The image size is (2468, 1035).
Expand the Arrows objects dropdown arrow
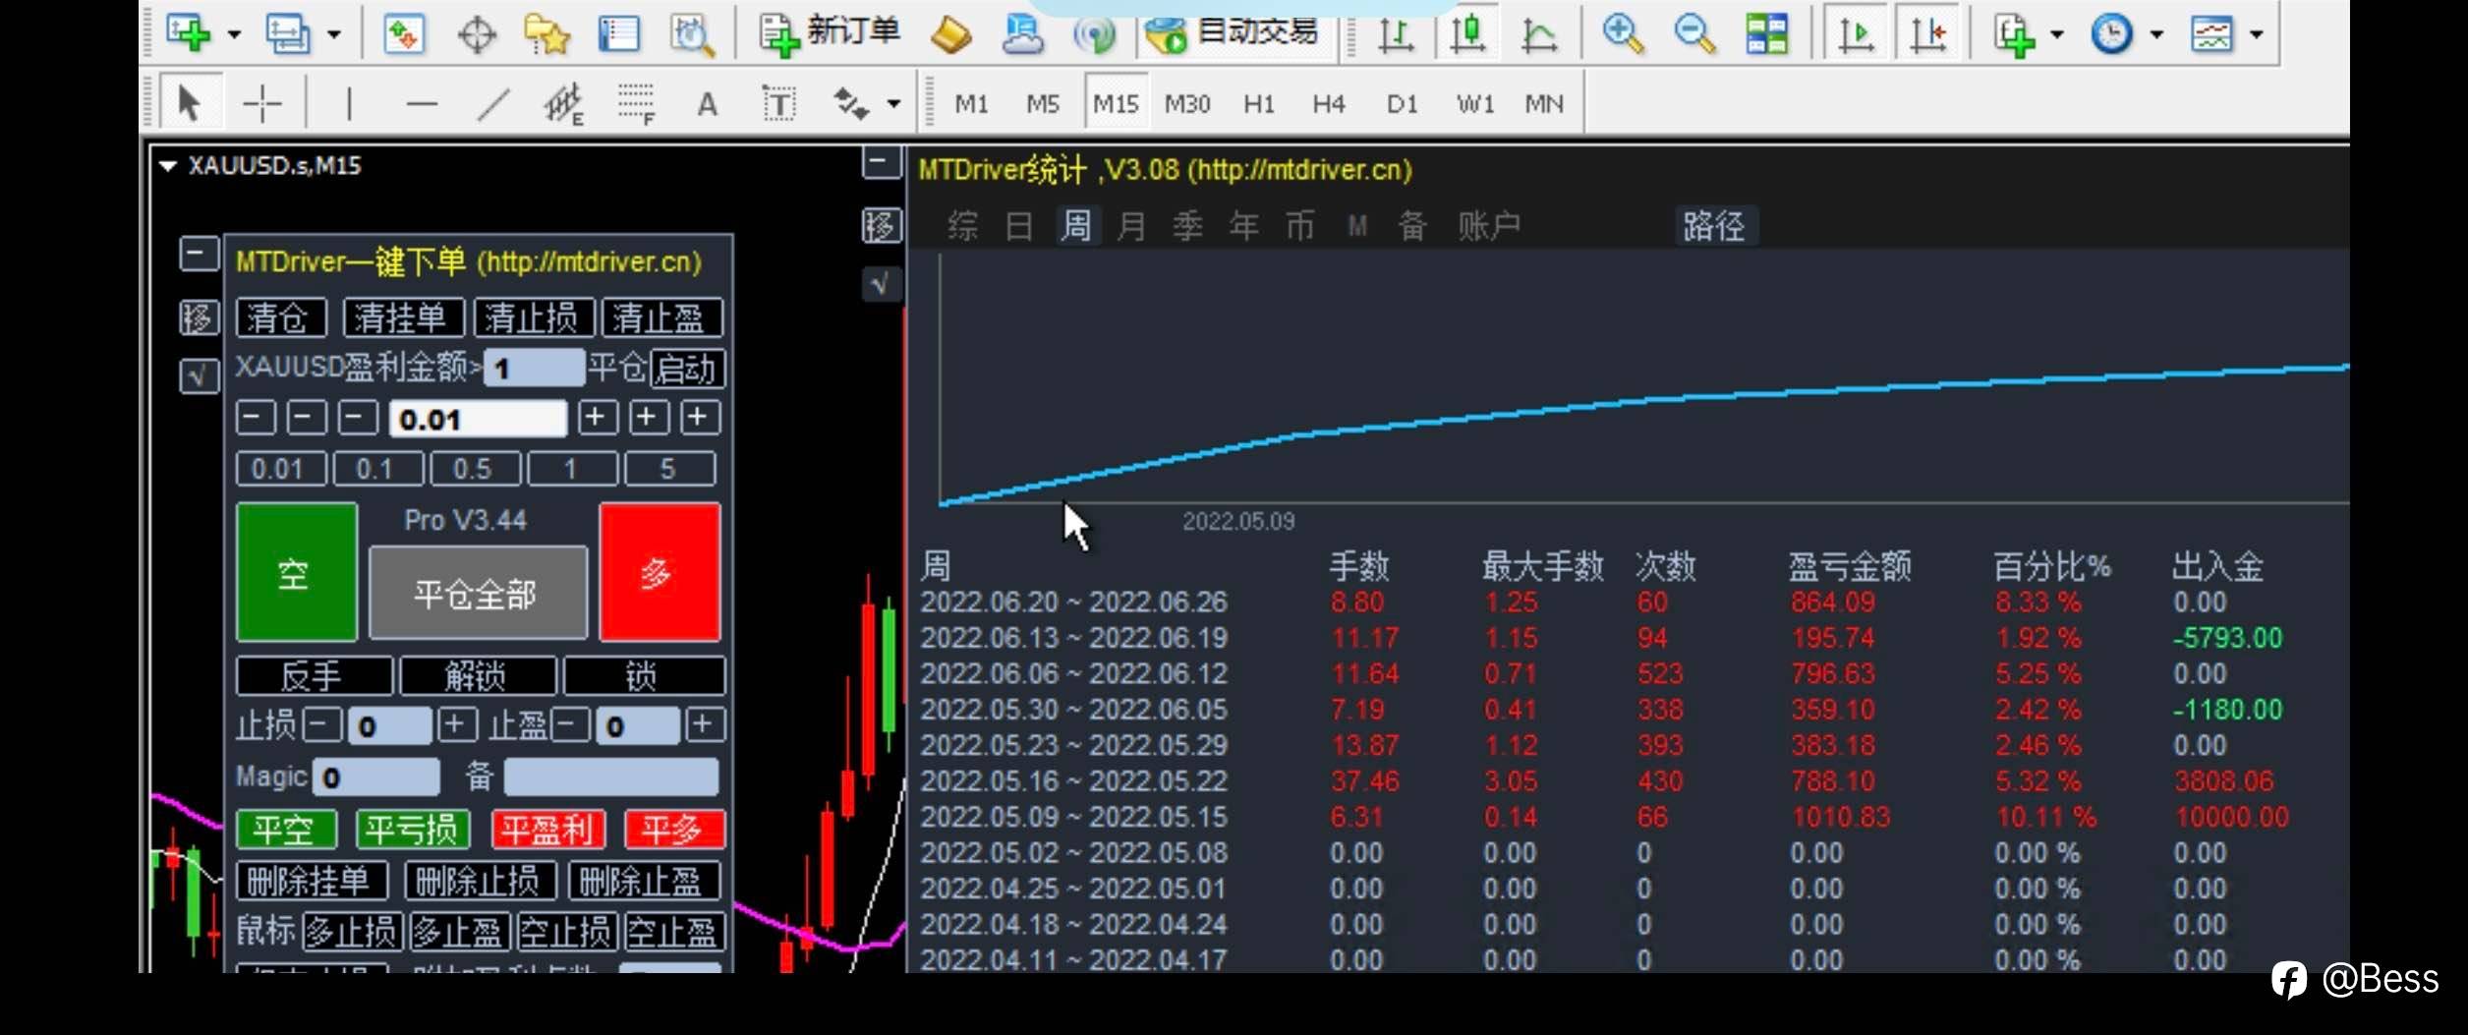tap(893, 104)
